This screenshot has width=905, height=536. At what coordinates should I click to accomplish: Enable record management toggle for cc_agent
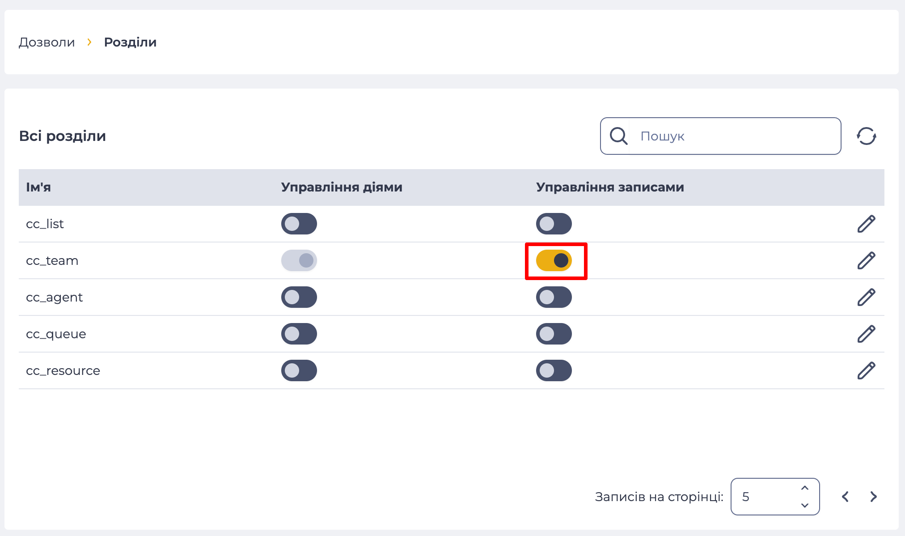pos(554,297)
